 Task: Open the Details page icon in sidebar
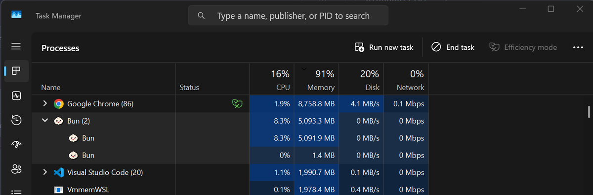coord(16,192)
